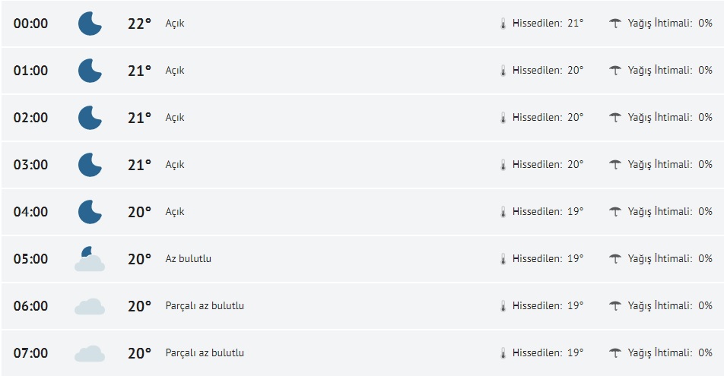
Task: Click the cloud icon at 07:00
Action: click(90, 353)
